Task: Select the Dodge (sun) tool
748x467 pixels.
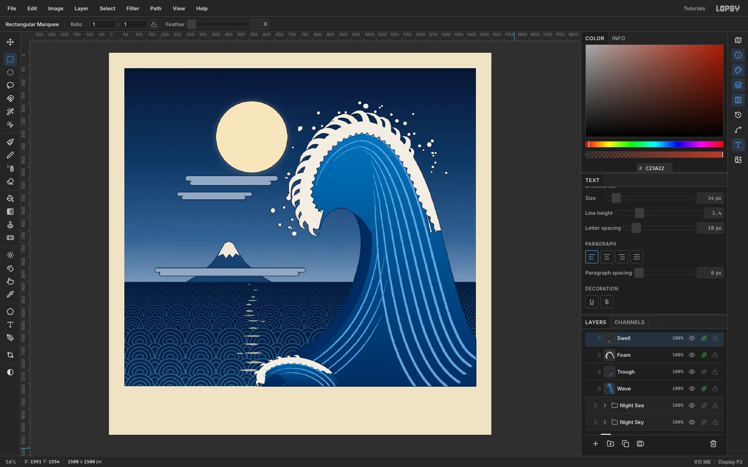Action: tap(10, 255)
